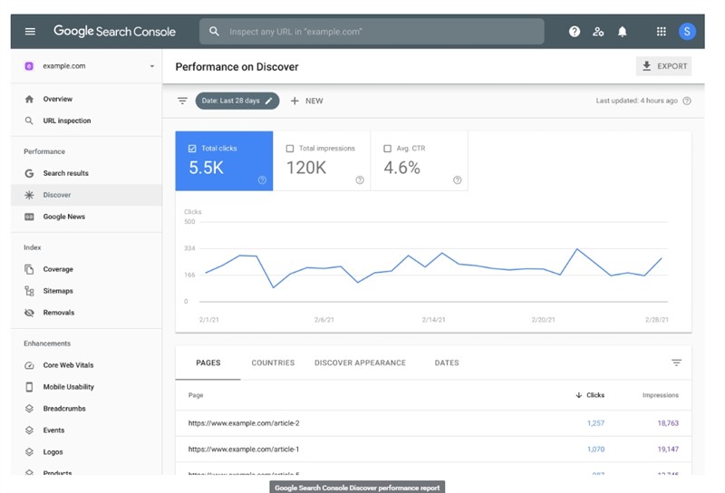Click the 19,147 impressions value

(668, 449)
